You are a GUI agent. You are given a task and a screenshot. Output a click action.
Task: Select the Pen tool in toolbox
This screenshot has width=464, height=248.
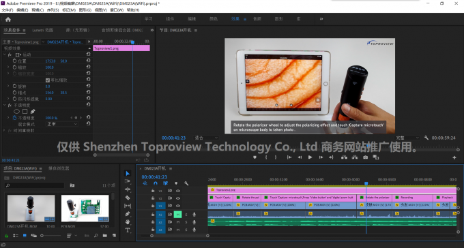[x=128, y=214]
